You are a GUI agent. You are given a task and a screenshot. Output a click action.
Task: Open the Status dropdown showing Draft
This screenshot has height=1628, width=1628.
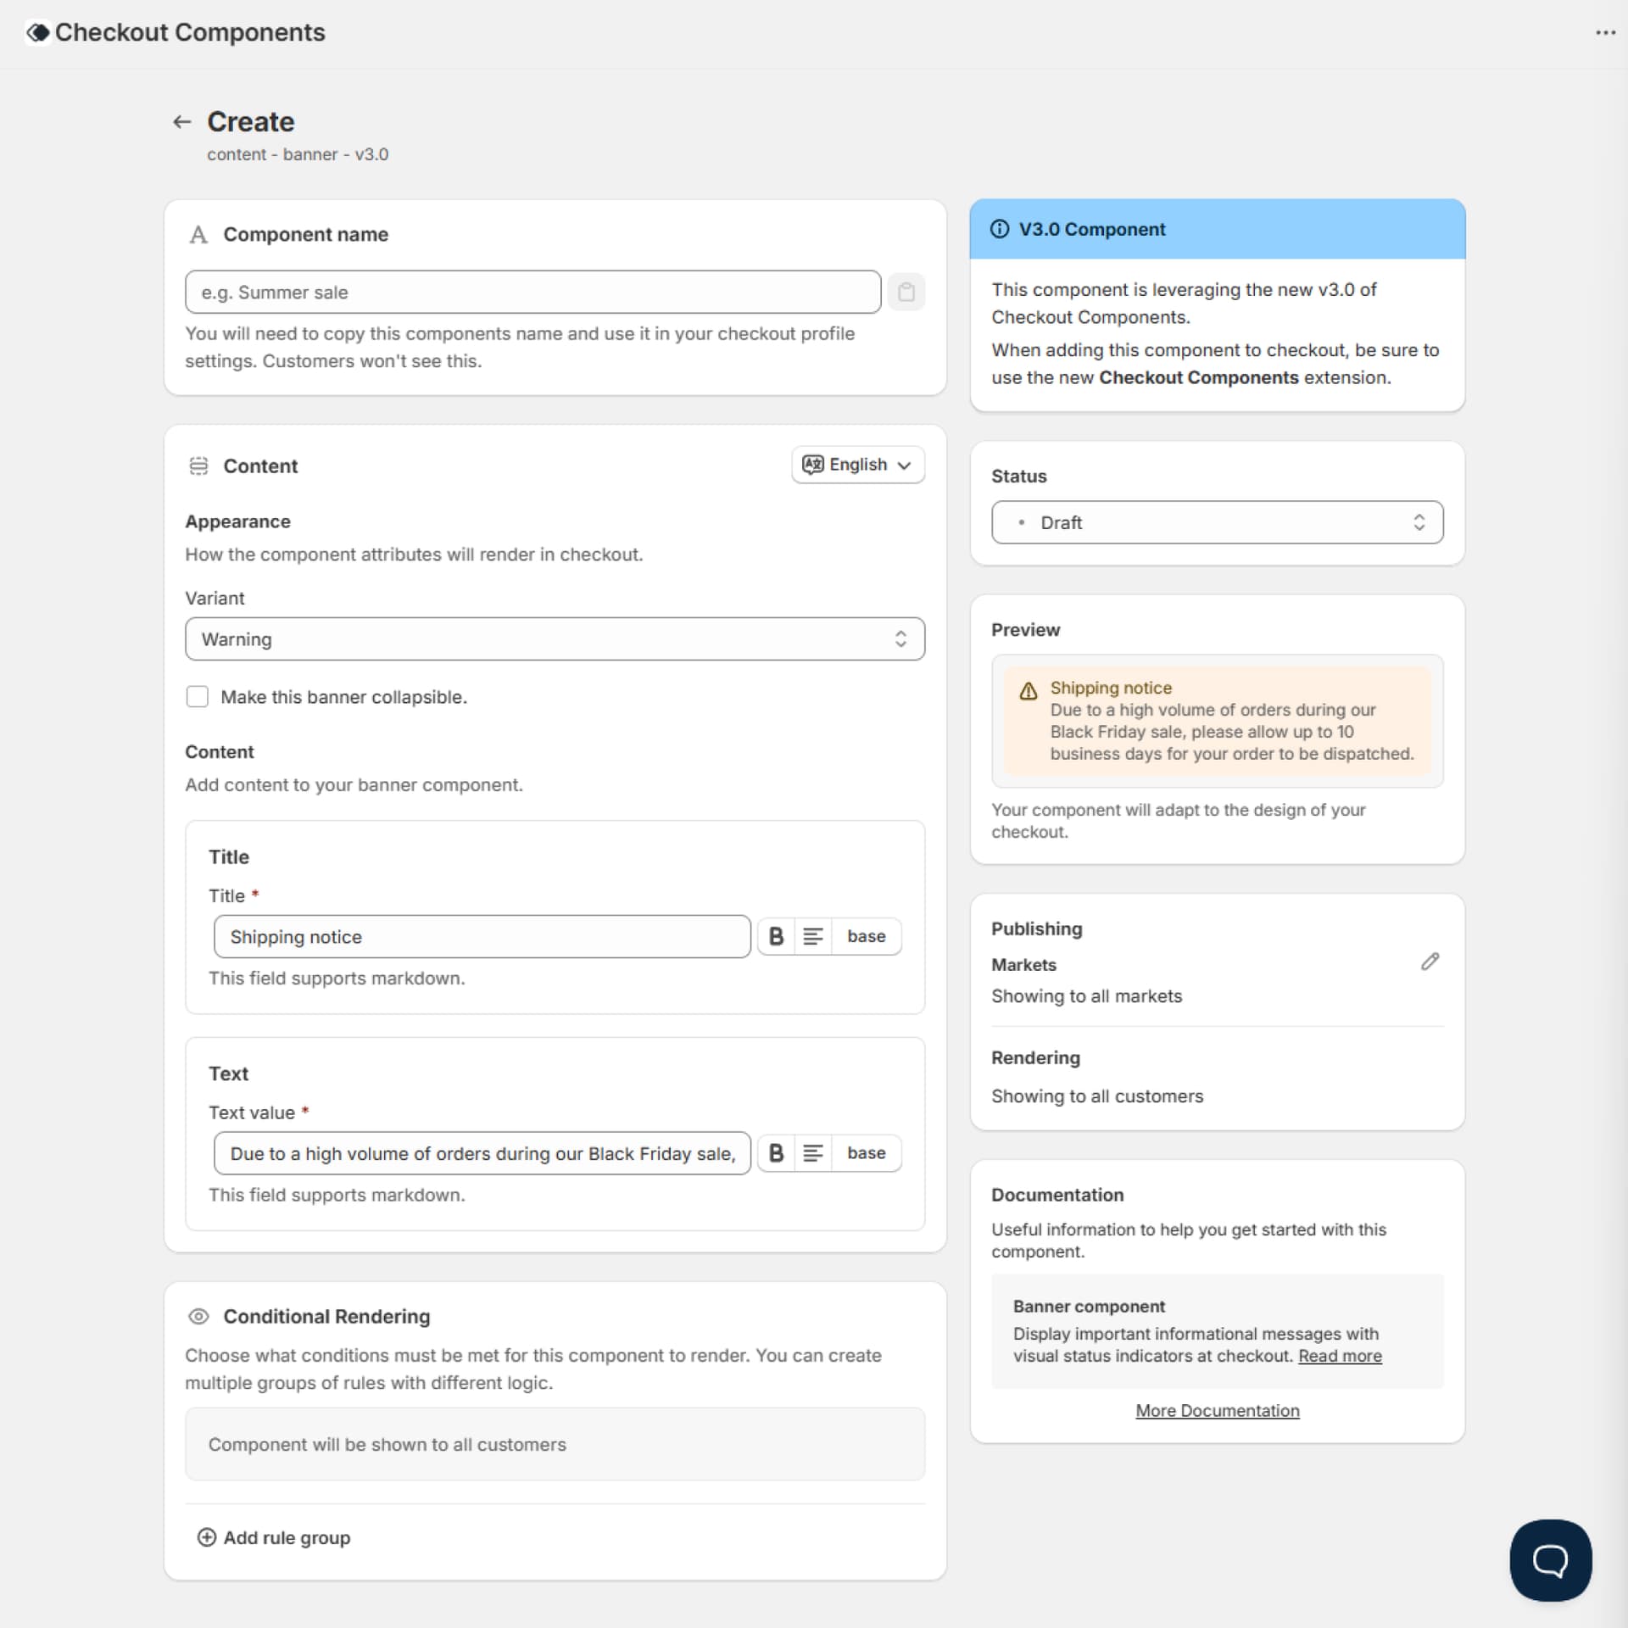tap(1216, 522)
